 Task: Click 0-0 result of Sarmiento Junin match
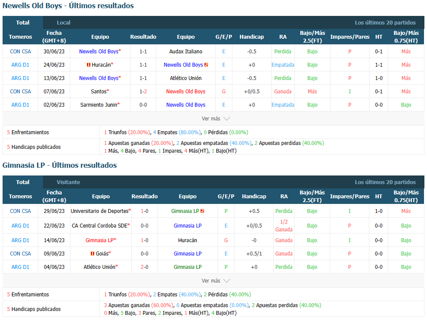(143, 105)
